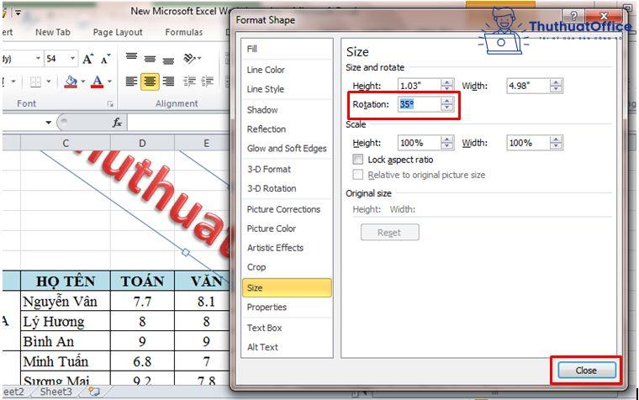639x400 pixels.
Task: Increase the Size Width spinner value
Action: (556, 82)
